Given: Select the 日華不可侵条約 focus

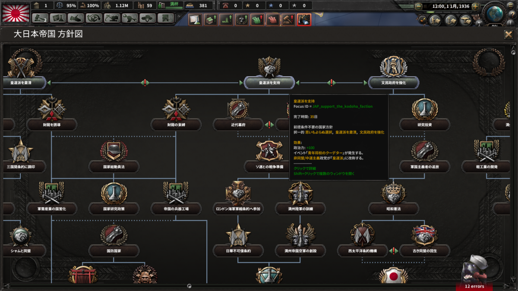Looking at the screenshot, I should click(238, 250).
